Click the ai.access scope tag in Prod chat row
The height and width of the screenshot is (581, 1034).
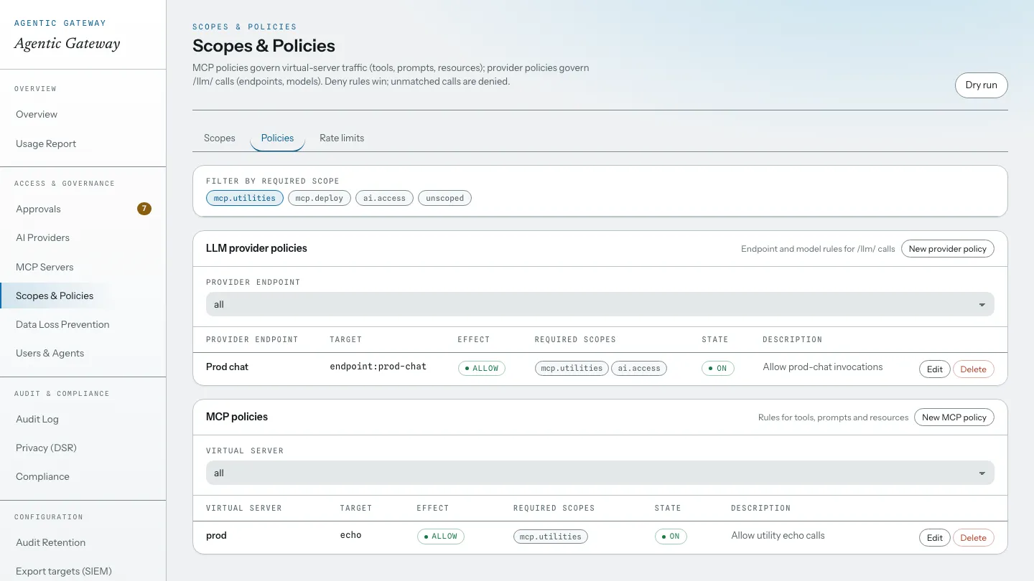(x=639, y=368)
